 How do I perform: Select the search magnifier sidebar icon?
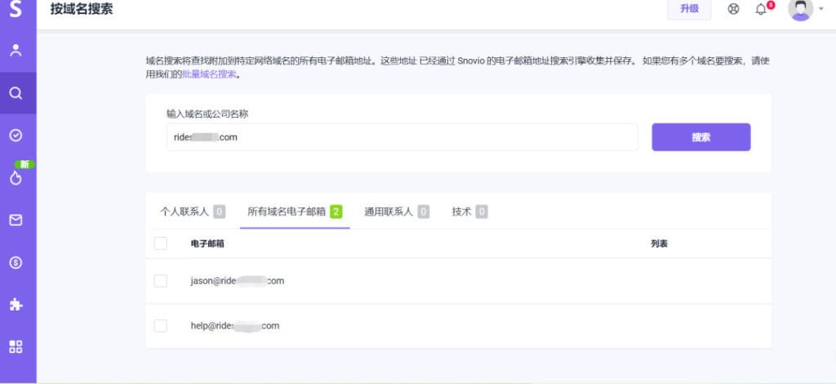(16, 93)
